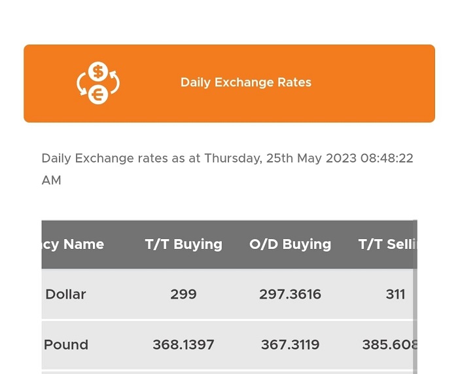Click the Pound T/T Buying value 368.1397
The image size is (458, 374).
point(183,345)
